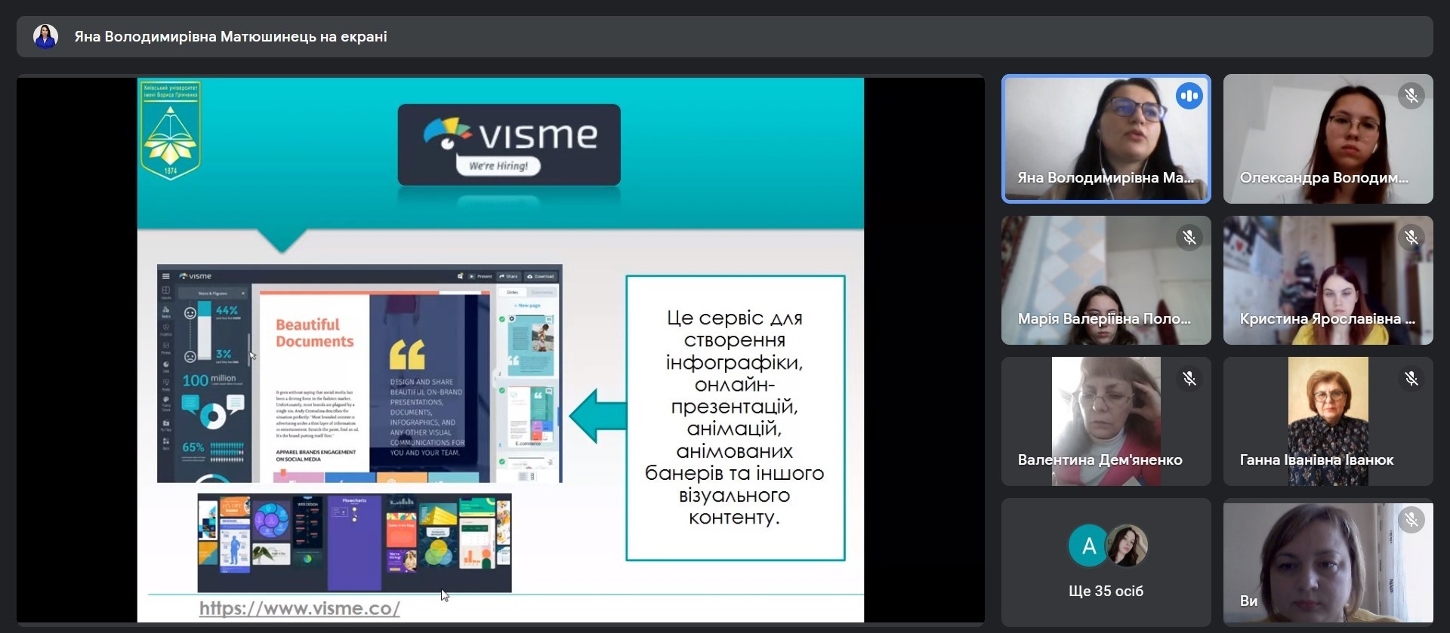
Task: Click the 'Beautiful Documents' editor screenshot
Action: click(359, 373)
